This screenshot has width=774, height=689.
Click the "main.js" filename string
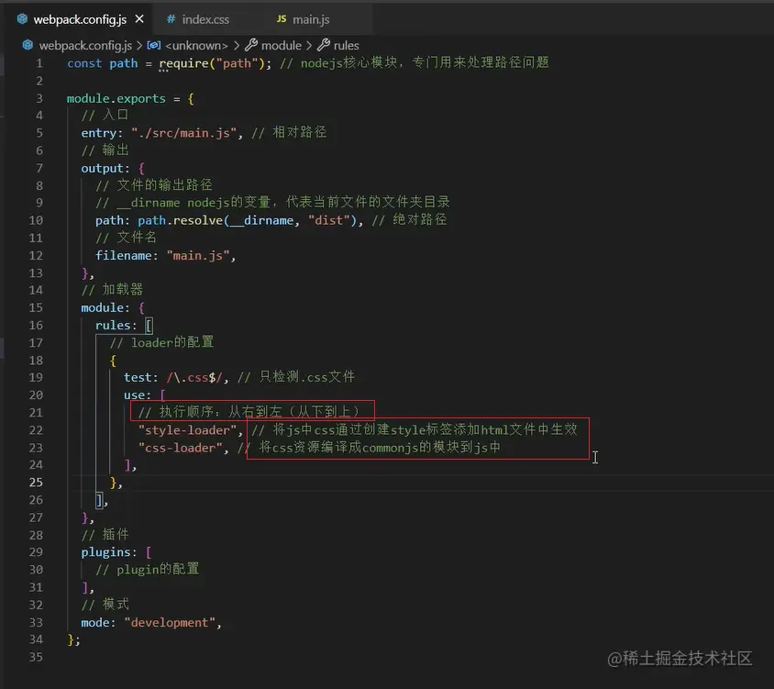coord(197,255)
